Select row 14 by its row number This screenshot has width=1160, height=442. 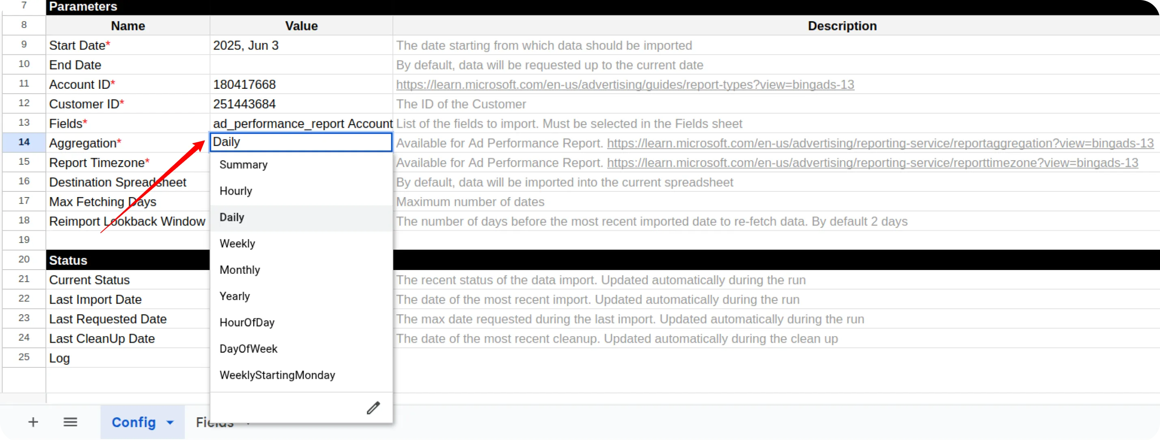tap(24, 142)
